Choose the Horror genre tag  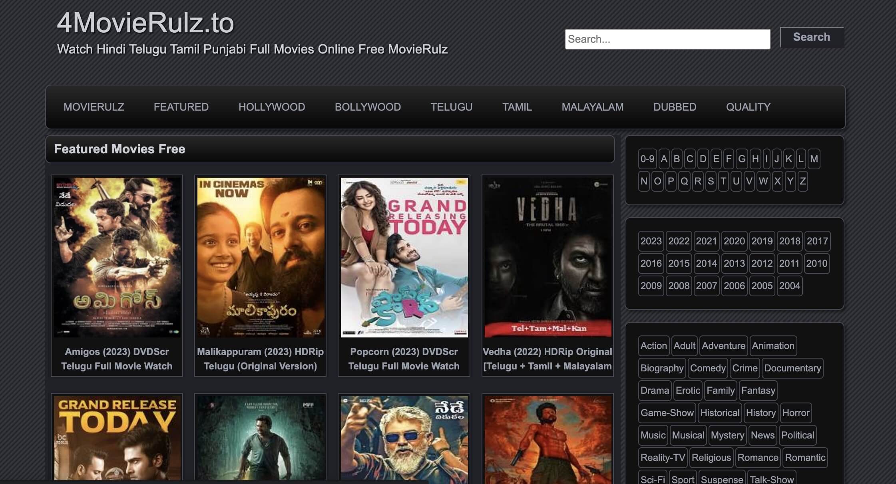pyautogui.click(x=795, y=413)
